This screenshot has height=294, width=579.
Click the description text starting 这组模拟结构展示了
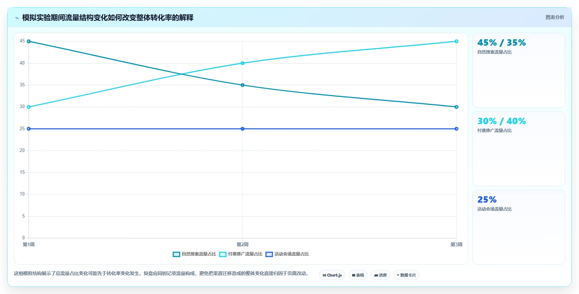click(161, 274)
